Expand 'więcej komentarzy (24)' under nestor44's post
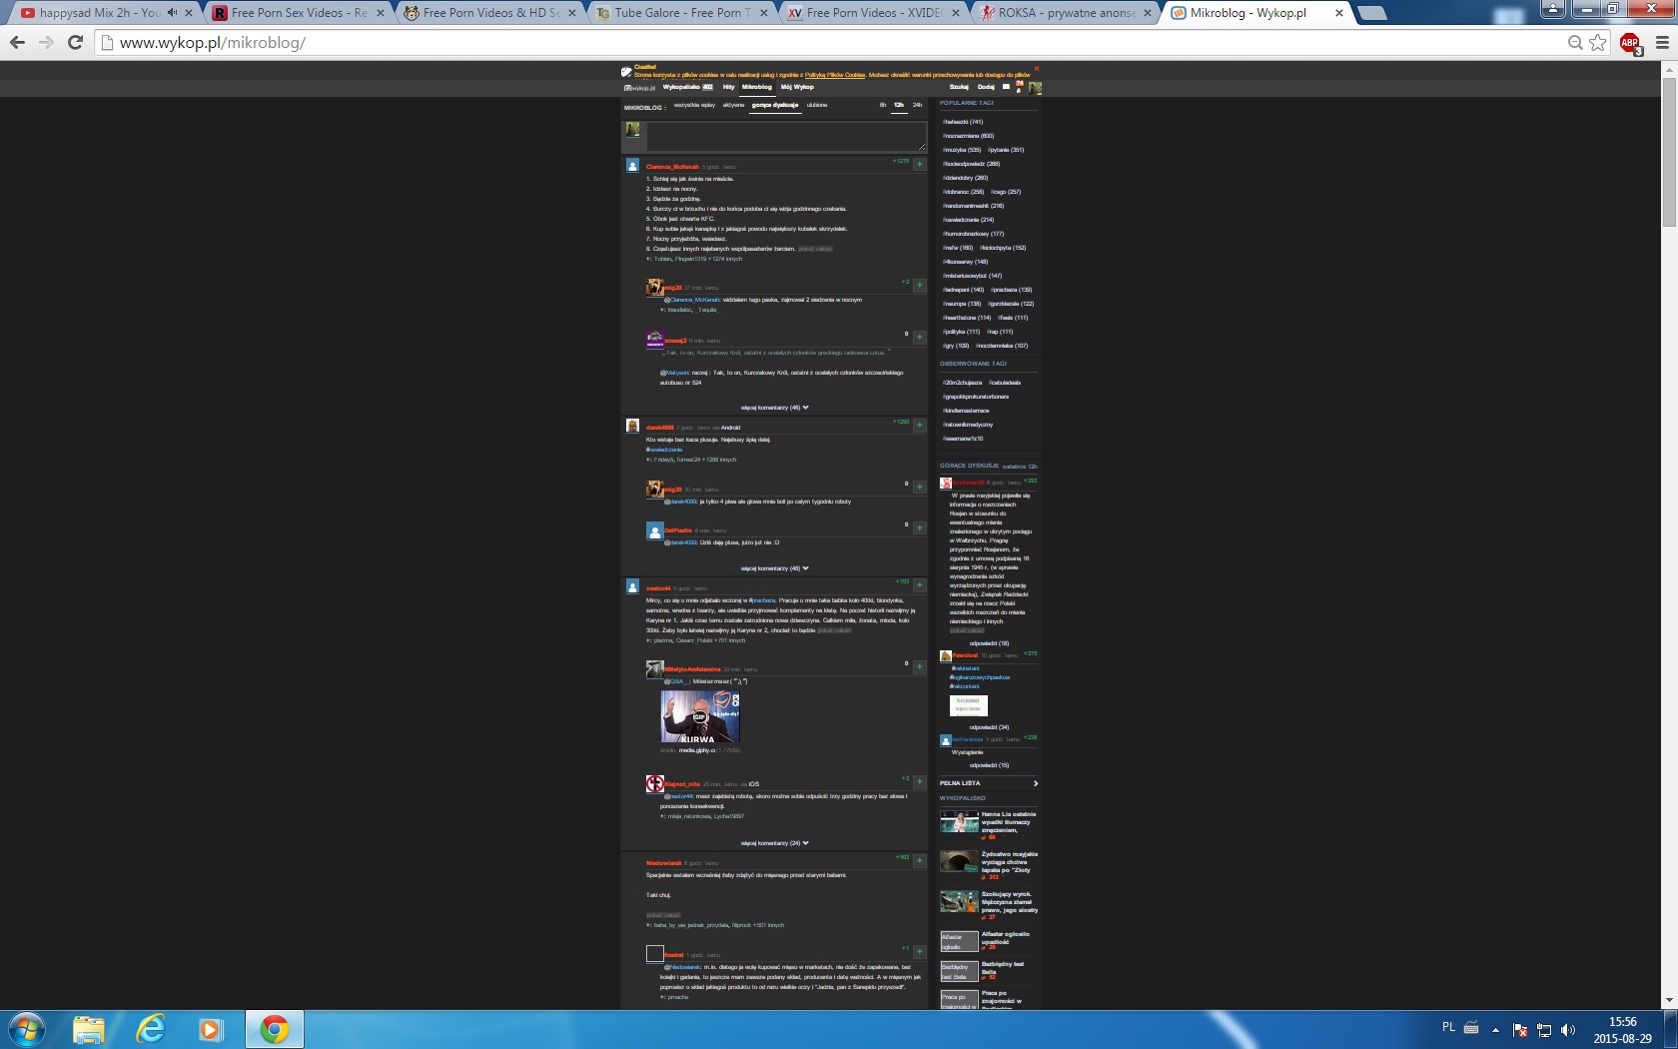This screenshot has height=1049, width=1678. (775, 843)
